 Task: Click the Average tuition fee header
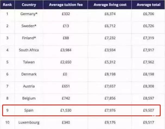65,5
